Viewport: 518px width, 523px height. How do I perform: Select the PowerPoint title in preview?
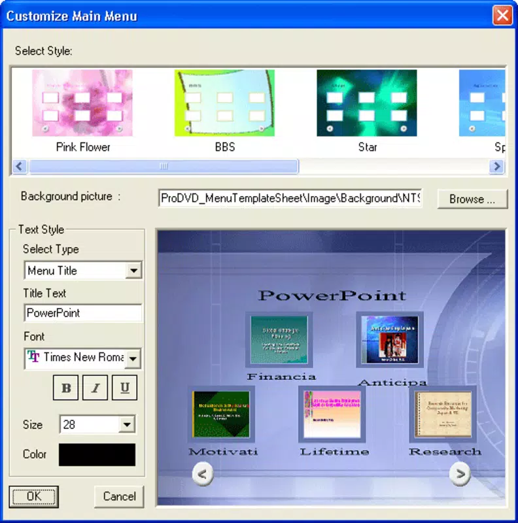[332, 295]
